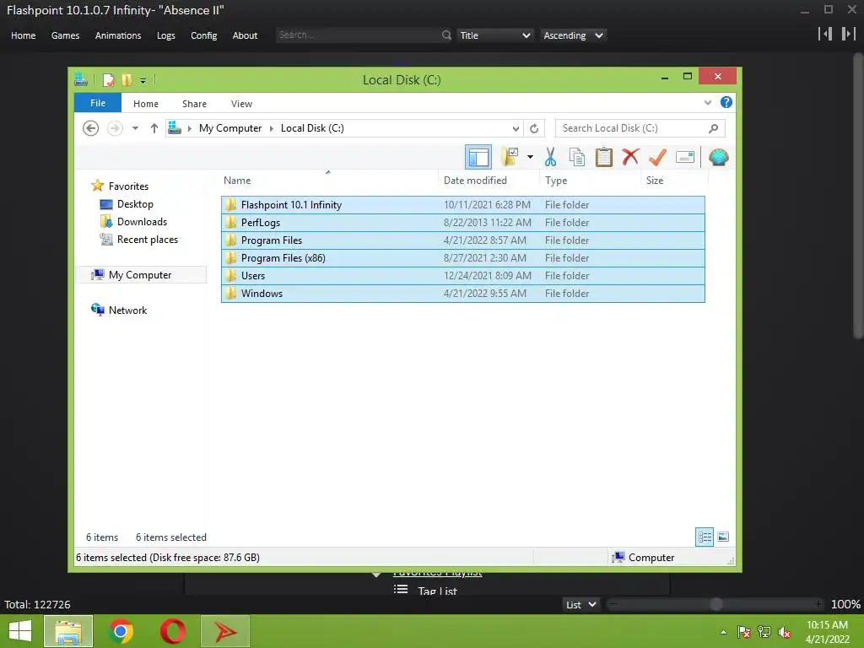Open the Title sort-by dropdown in Flashpoint
Viewport: 864px width, 648px height.
pyautogui.click(x=494, y=35)
